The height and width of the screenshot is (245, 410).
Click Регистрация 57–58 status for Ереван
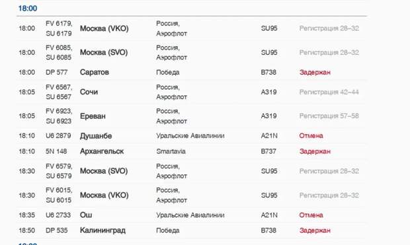(329, 116)
